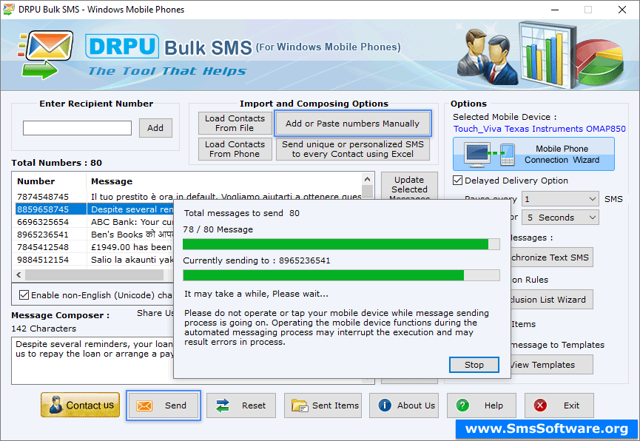
Task: Open the 5 Seconds delay dropdown
Action: [x=560, y=218]
